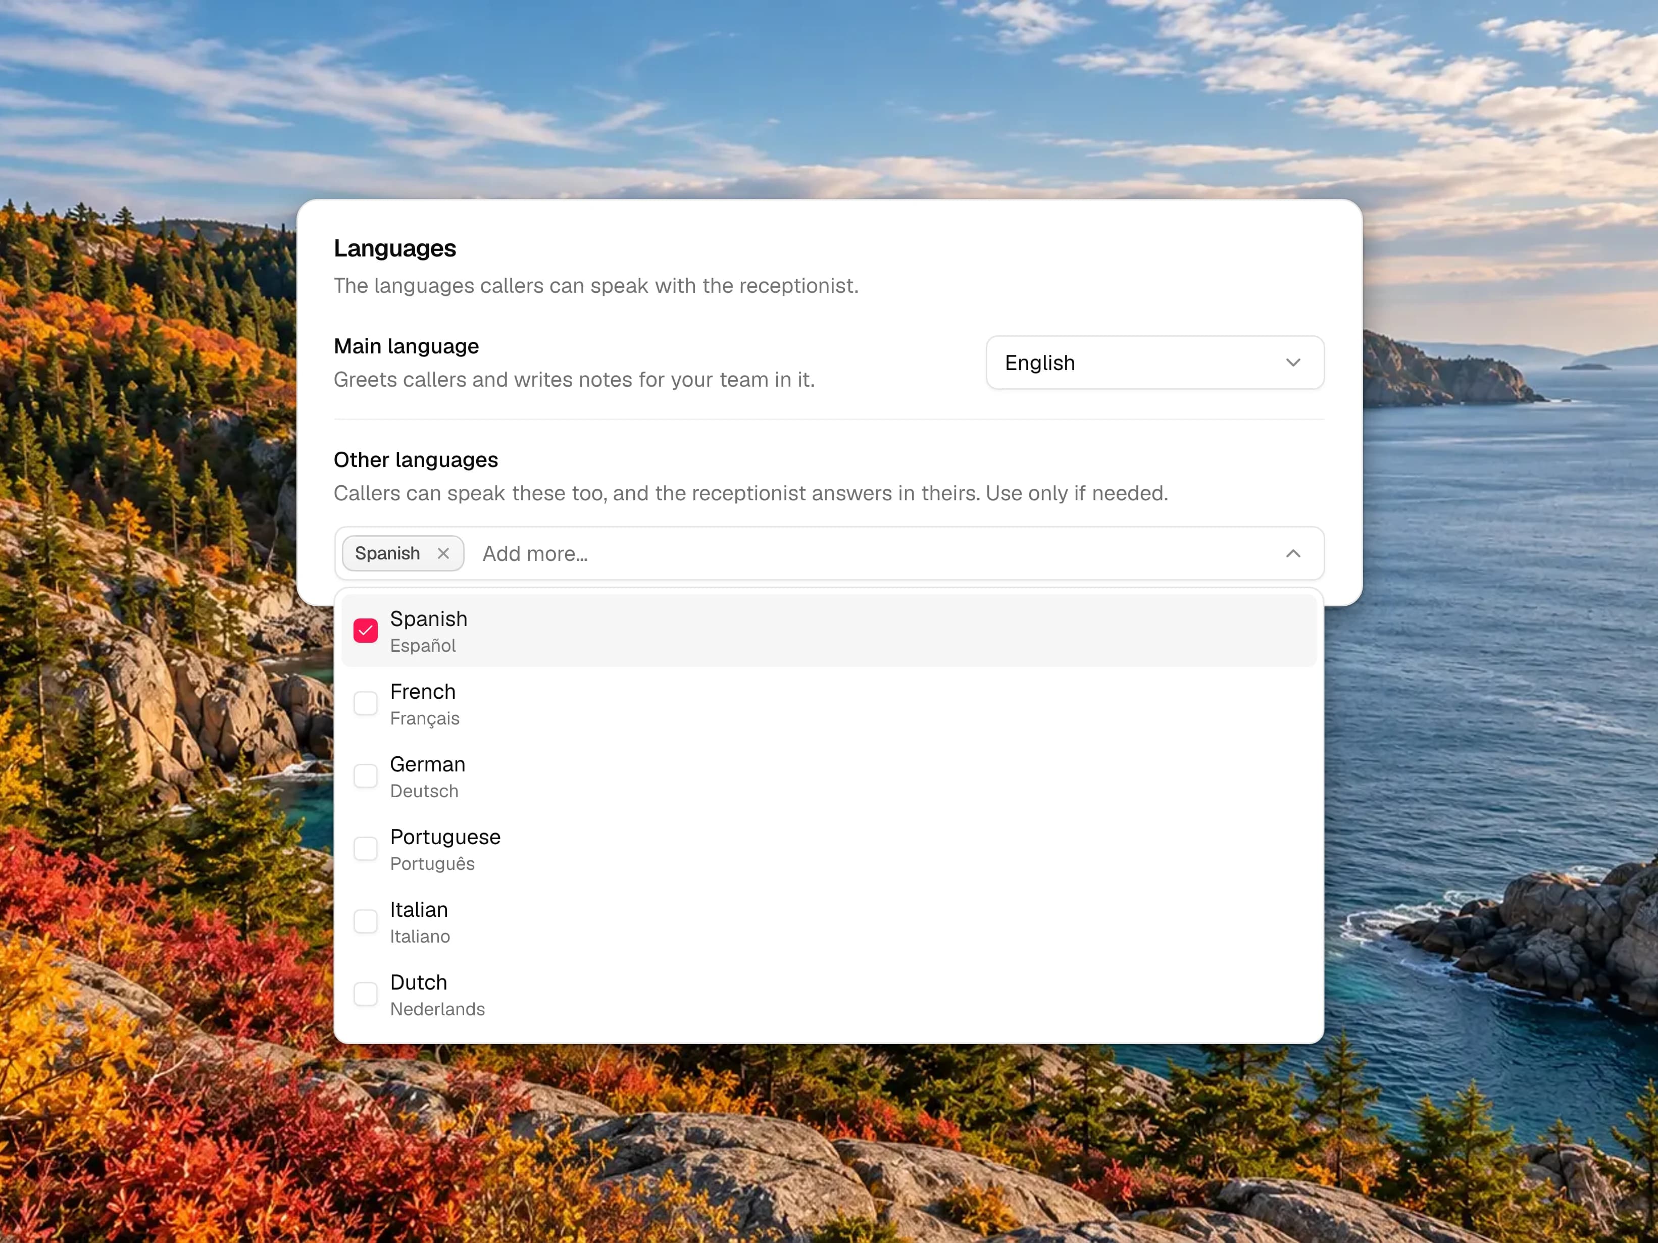Click the Main language label
This screenshot has height=1243, width=1658.
point(406,346)
